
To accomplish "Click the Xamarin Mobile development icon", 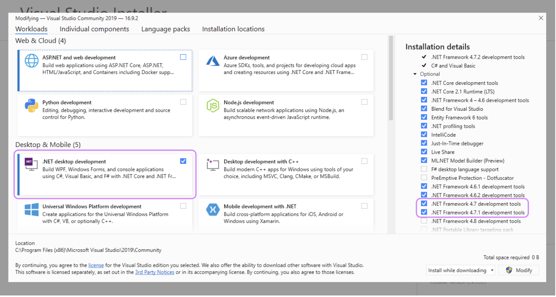I will pyautogui.click(x=213, y=210).
